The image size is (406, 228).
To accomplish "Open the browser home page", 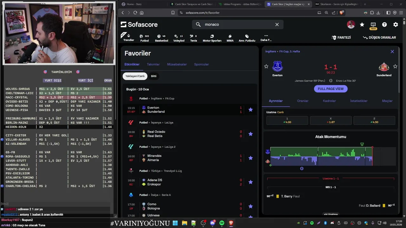I will tap(142, 13).
